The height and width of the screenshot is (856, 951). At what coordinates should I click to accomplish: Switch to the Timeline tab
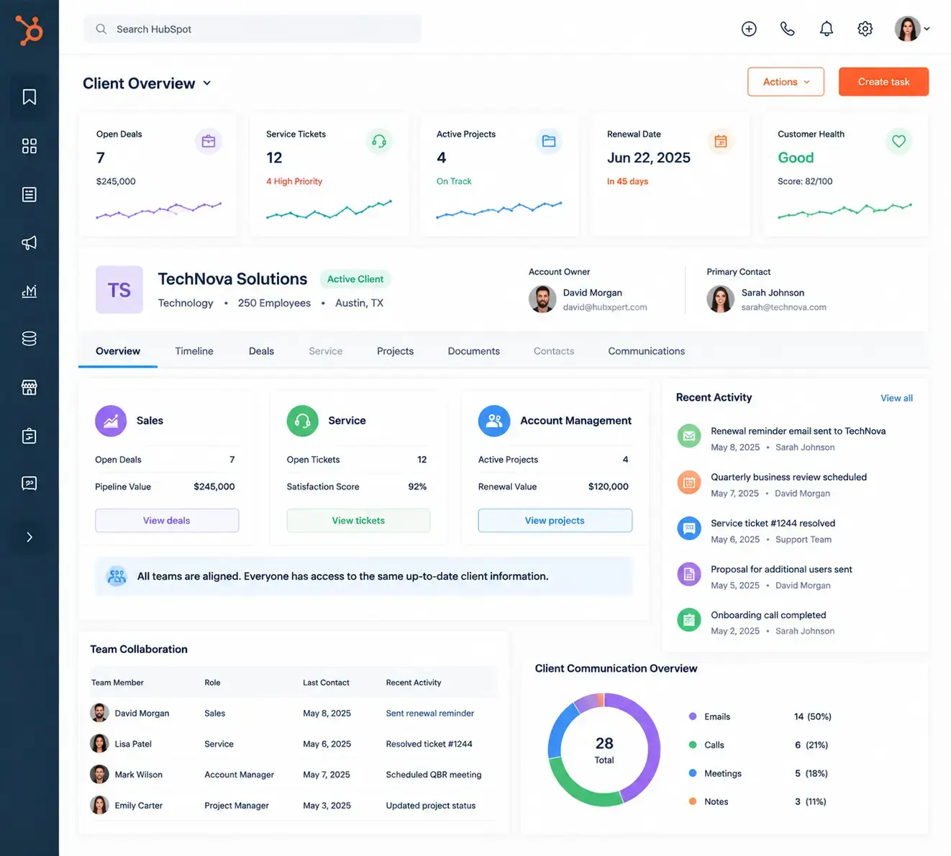pyautogui.click(x=194, y=351)
